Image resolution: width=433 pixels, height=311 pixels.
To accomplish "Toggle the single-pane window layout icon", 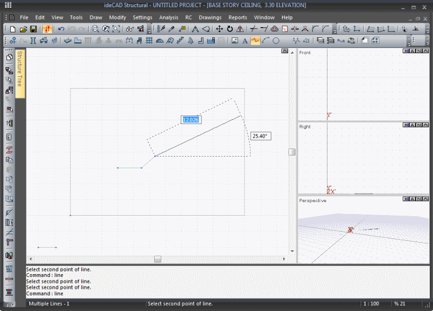I will click(365, 41).
